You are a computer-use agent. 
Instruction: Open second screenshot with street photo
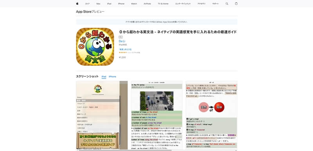[x=157, y=115]
